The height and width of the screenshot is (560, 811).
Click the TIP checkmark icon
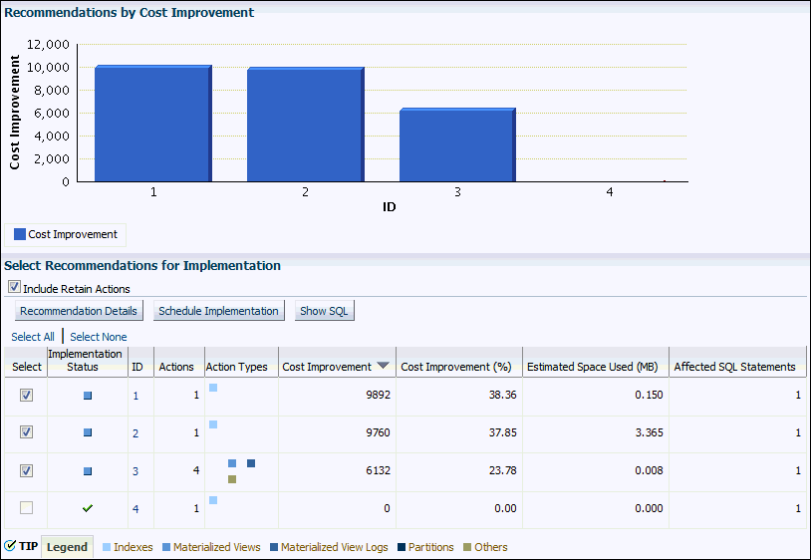point(10,546)
